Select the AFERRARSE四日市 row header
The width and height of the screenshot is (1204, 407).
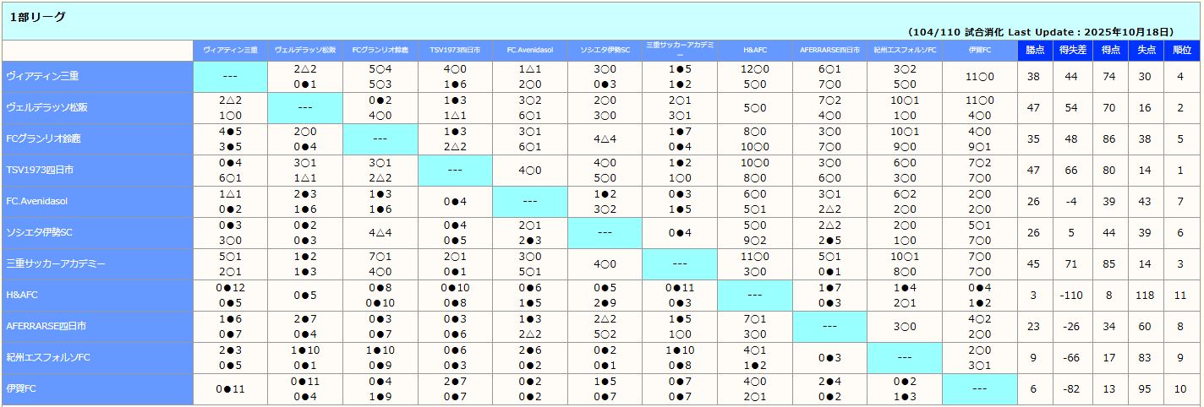coord(46,326)
